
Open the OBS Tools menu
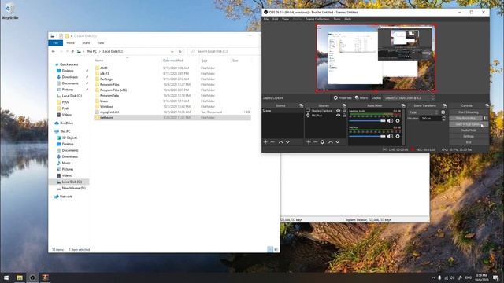point(337,19)
